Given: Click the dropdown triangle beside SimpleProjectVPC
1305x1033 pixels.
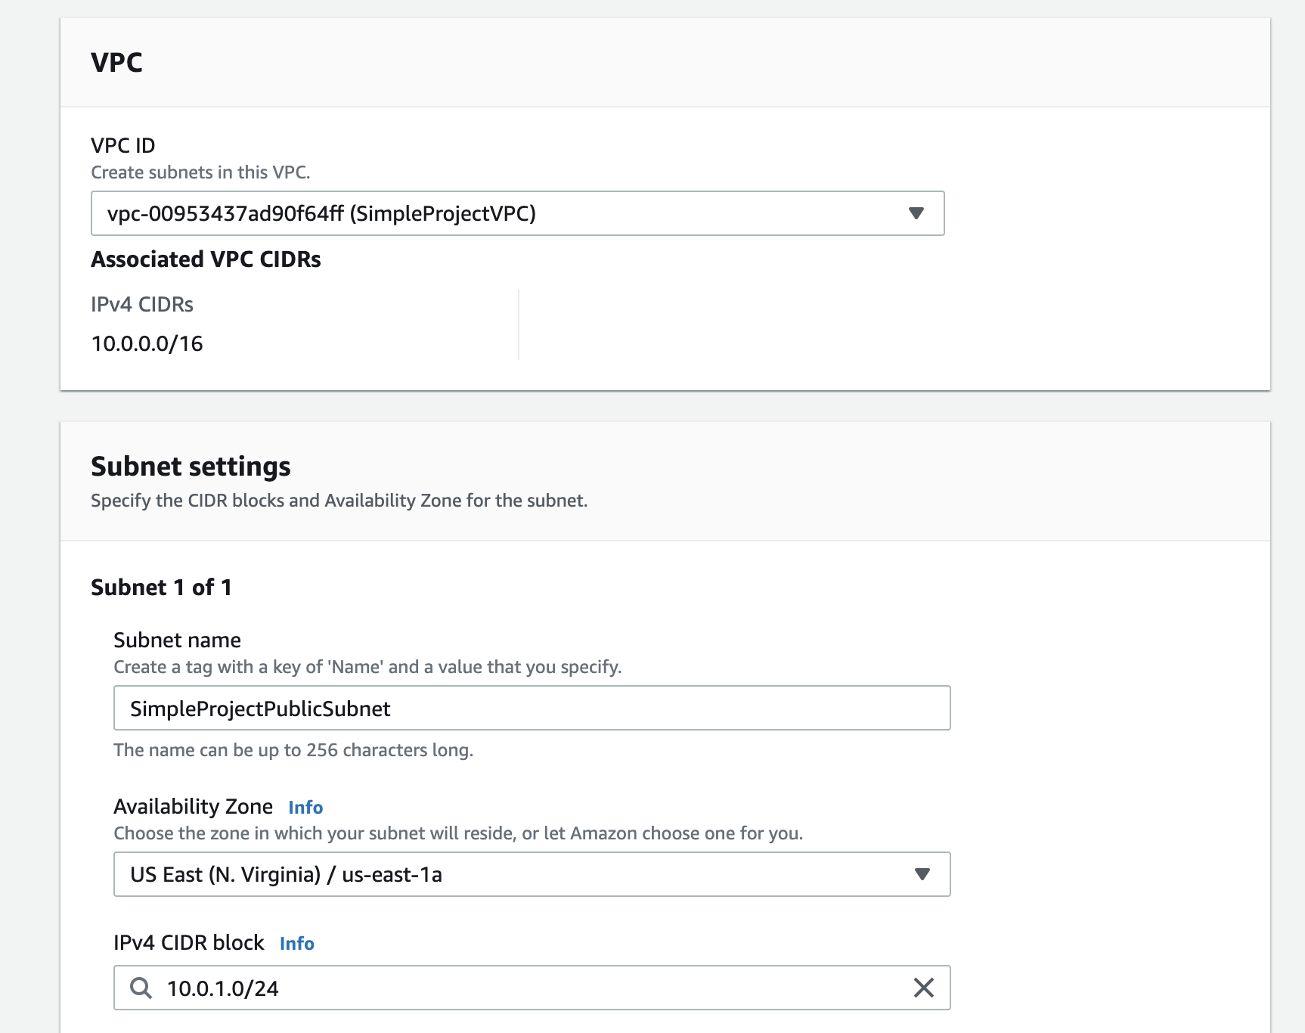Looking at the screenshot, I should tap(916, 213).
